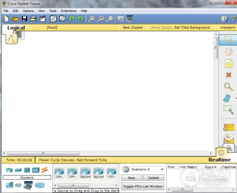237x193 pixels.
Task: Click the New file icon
Action: click(6, 19)
